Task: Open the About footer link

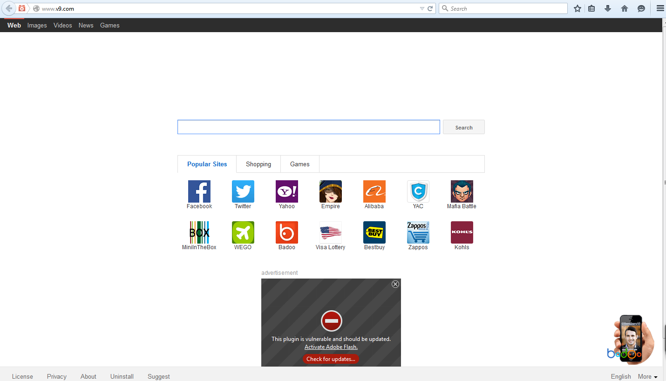Action: coord(88,376)
